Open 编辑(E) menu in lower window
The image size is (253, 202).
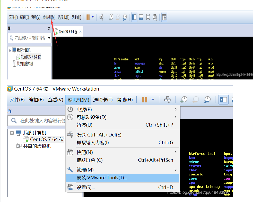[x=36, y=100]
